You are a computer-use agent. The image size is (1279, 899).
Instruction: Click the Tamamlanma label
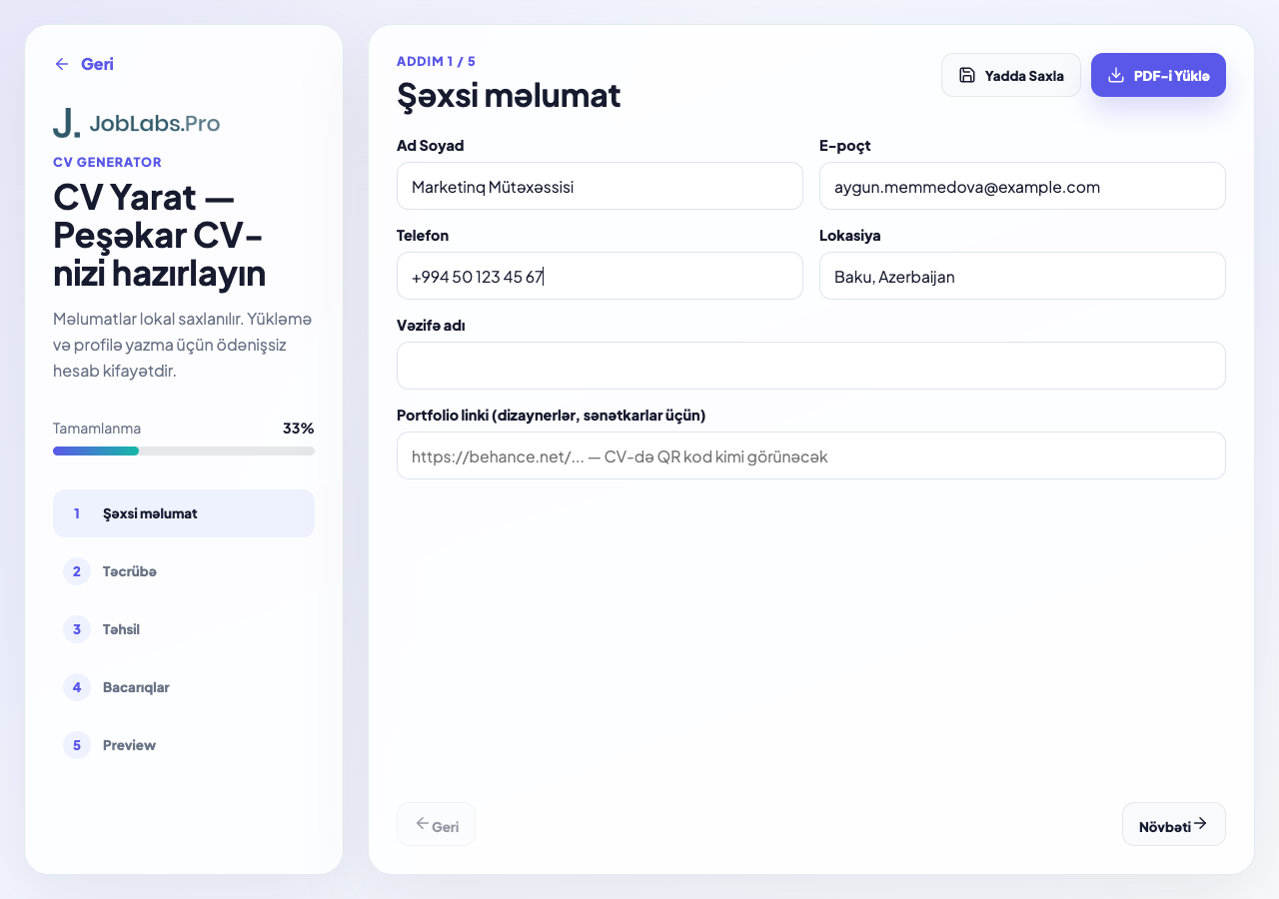pos(97,428)
